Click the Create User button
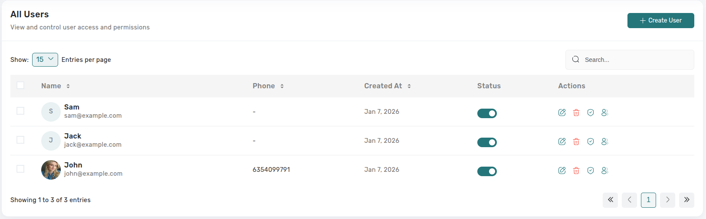Viewport: 706px width, 219px height. click(x=660, y=20)
